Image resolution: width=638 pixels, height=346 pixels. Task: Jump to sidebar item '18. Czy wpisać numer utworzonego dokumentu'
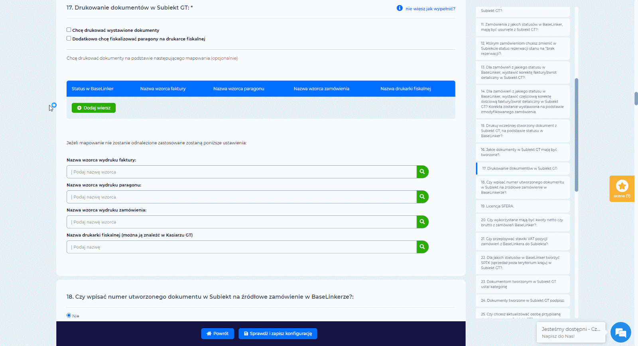pyautogui.click(x=522, y=187)
